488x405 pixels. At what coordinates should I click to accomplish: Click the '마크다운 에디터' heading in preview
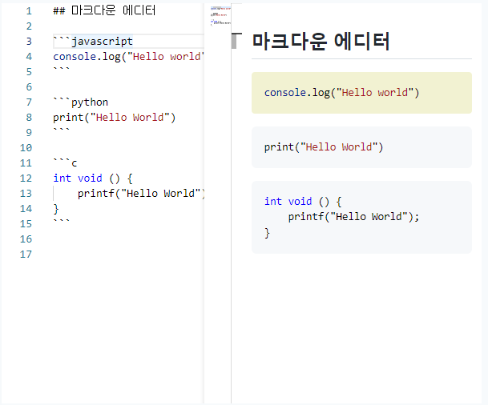(x=321, y=42)
